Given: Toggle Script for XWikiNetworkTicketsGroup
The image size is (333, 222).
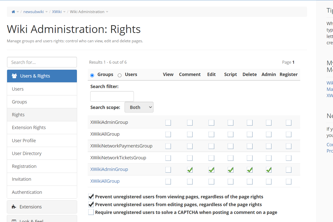Looking at the screenshot, I should pos(230,158).
